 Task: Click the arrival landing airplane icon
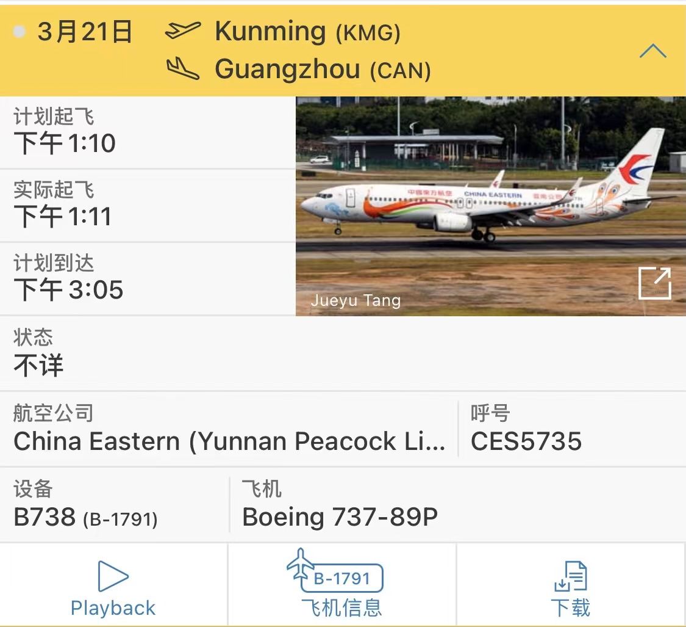[183, 68]
